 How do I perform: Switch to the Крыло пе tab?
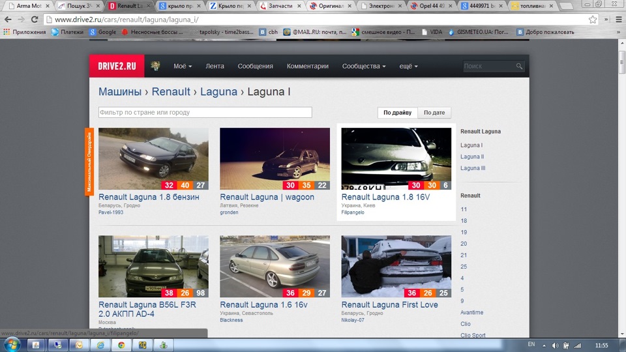[x=230, y=6]
